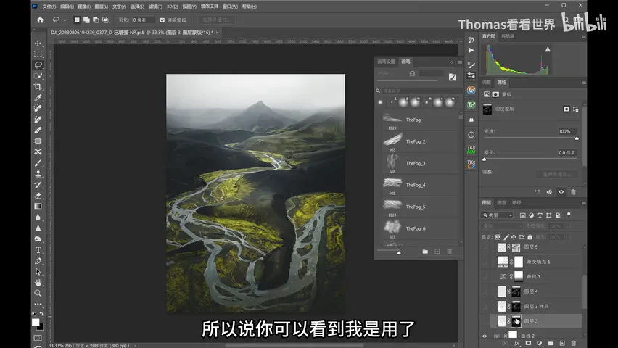
Task: Open opacity dropdown arrow in Layers
Action: click(x=567, y=226)
